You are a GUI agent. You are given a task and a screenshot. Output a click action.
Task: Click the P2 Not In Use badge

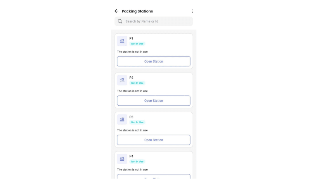click(x=137, y=83)
